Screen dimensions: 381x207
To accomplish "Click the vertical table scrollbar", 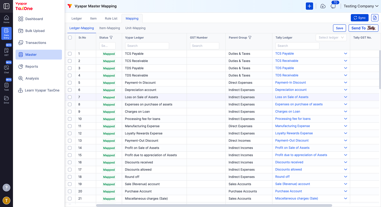I will tap(380, 70).
